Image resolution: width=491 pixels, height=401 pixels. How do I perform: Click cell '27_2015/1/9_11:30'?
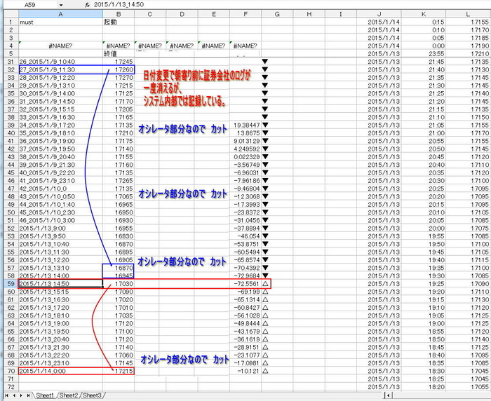(x=60, y=69)
